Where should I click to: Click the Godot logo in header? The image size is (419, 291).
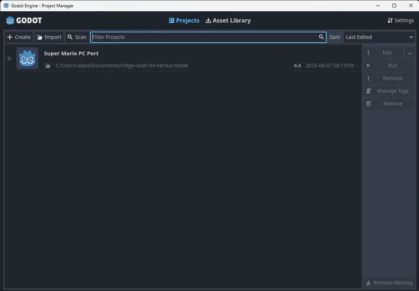(x=24, y=20)
